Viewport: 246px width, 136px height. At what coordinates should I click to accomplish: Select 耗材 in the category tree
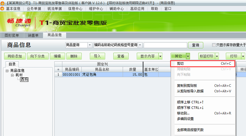point(19,75)
